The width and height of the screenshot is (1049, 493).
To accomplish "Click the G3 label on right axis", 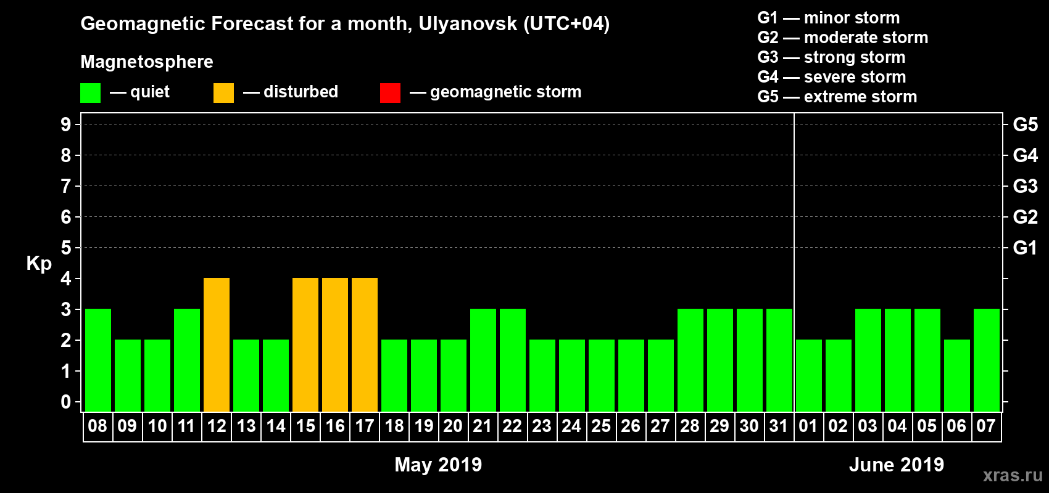I will click(x=1025, y=186).
